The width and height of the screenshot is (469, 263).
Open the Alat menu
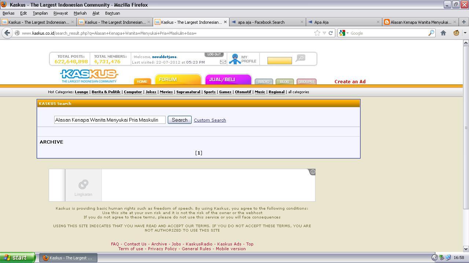(x=96, y=13)
